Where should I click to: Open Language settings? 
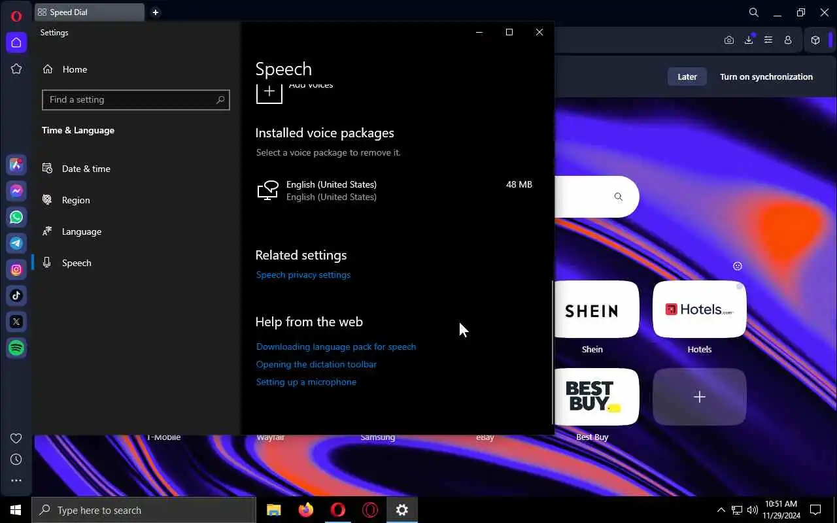(x=137, y=231)
